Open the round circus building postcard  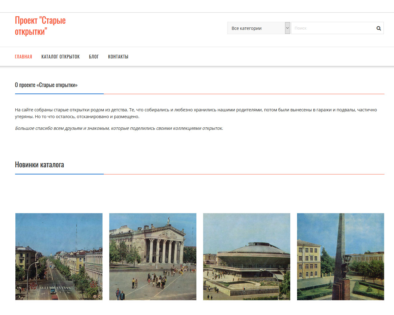point(247,257)
